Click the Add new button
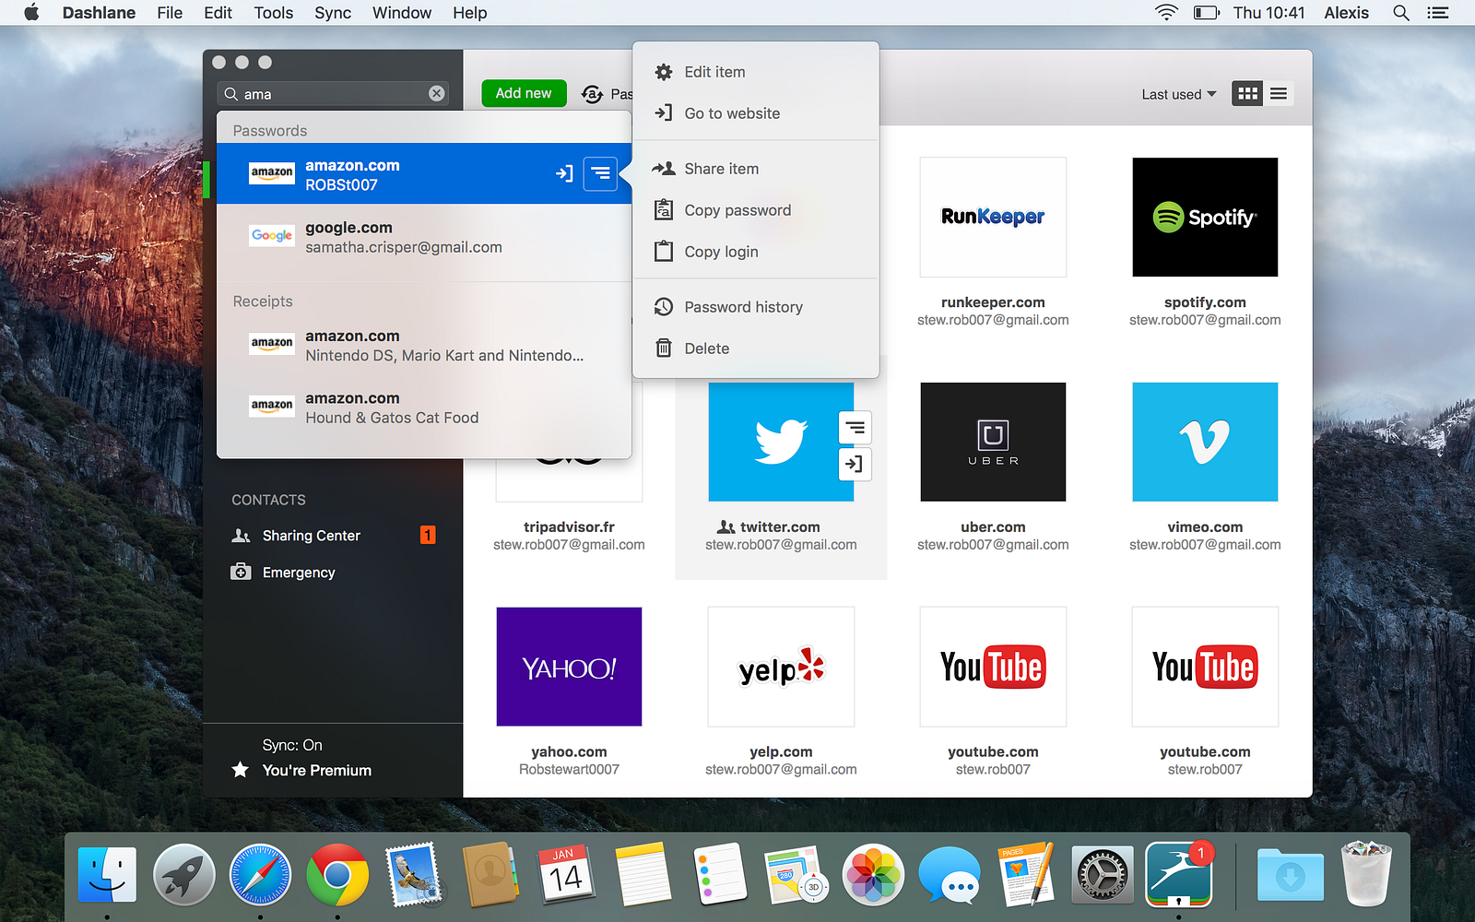 (x=524, y=93)
